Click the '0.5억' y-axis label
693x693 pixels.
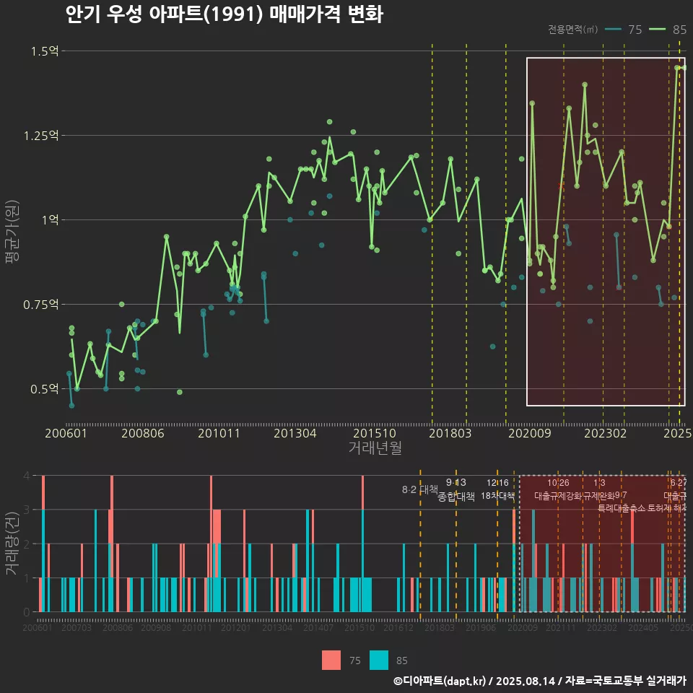click(45, 389)
